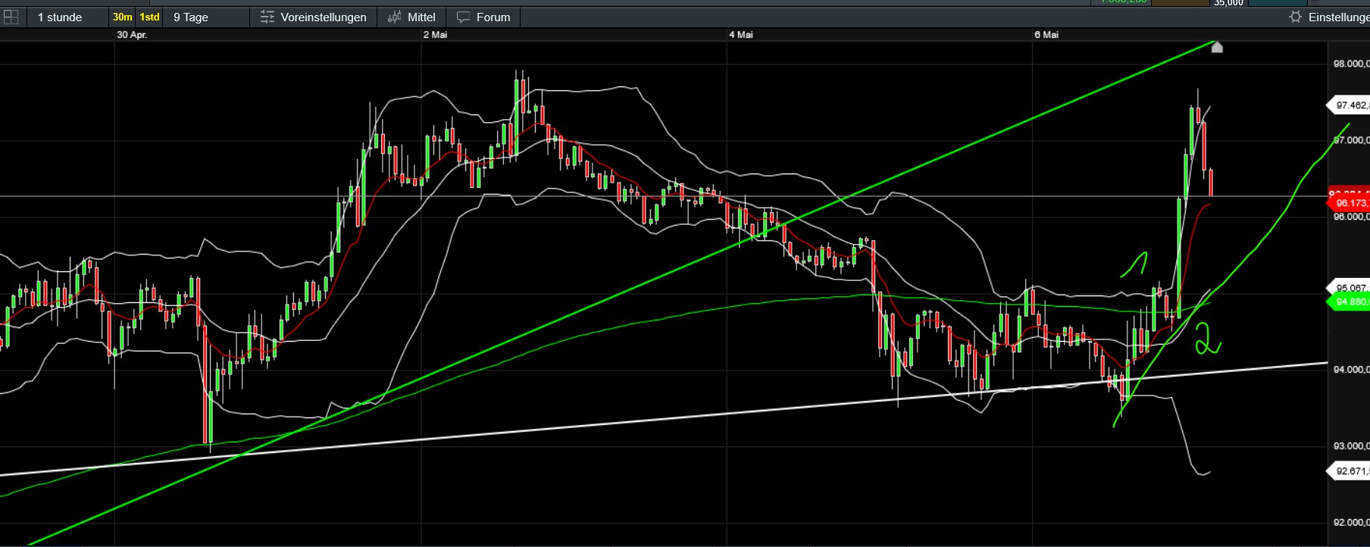1370x547 pixels.
Task: Click the candlestick chart type icon
Action: [394, 17]
